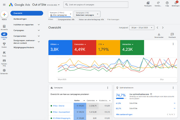
Task: Open Doelen trophy icon
Action: (4, 44)
